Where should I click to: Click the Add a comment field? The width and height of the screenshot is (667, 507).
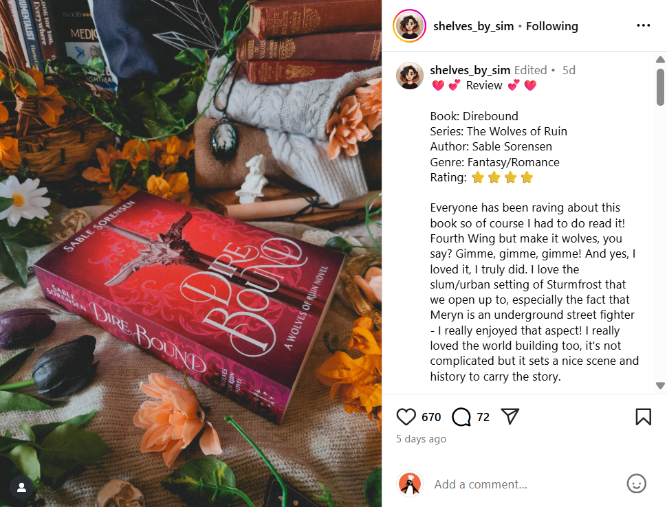pos(525,484)
